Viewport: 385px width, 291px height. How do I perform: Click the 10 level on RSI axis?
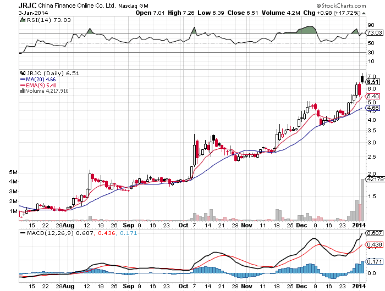(x=371, y=61)
